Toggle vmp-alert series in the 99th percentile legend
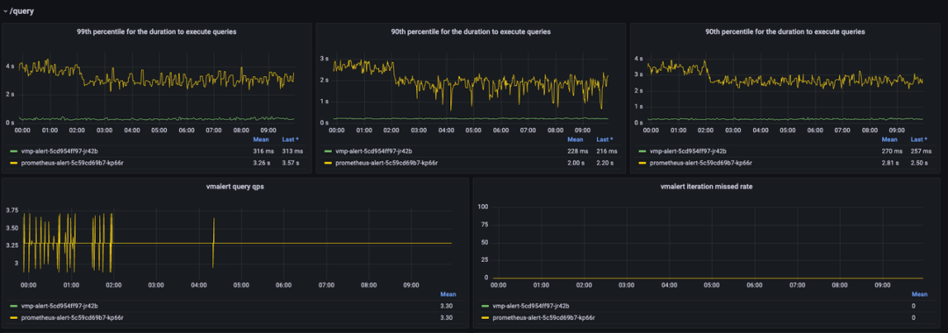The width and height of the screenshot is (948, 333). coord(60,152)
